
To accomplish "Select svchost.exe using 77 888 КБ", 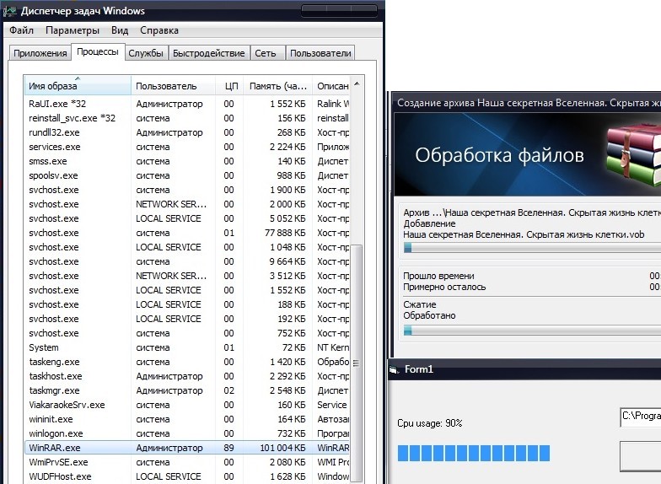I will [187, 233].
